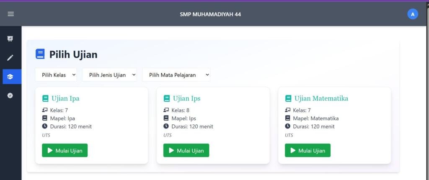Click the clock icon on Ujian Ips card
This screenshot has height=180, width=429.
pos(166,126)
